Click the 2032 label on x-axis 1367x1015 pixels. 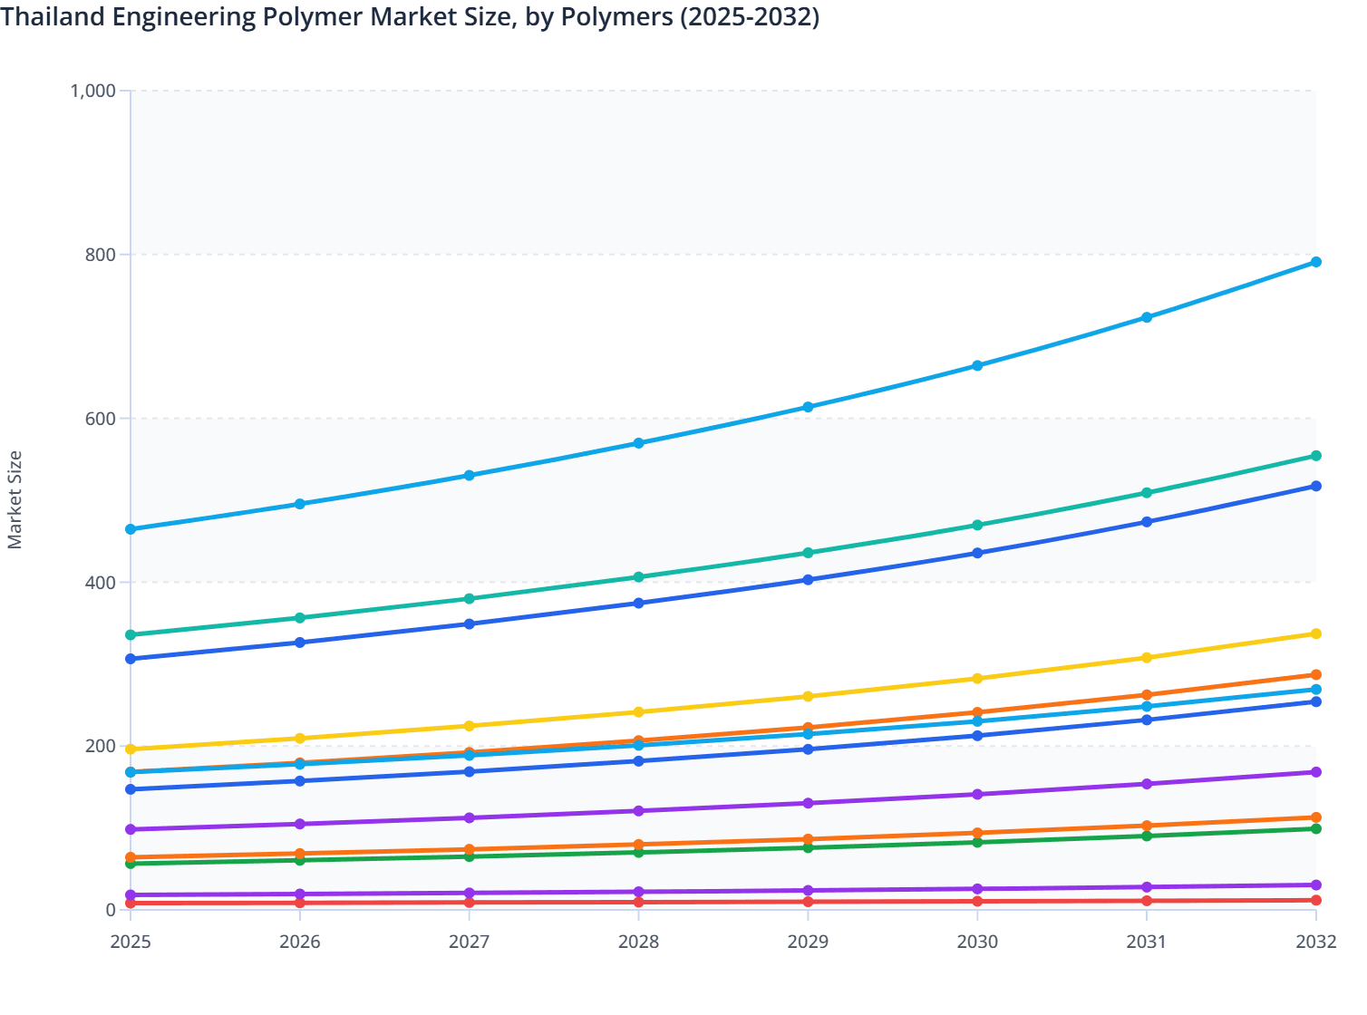point(1314,942)
